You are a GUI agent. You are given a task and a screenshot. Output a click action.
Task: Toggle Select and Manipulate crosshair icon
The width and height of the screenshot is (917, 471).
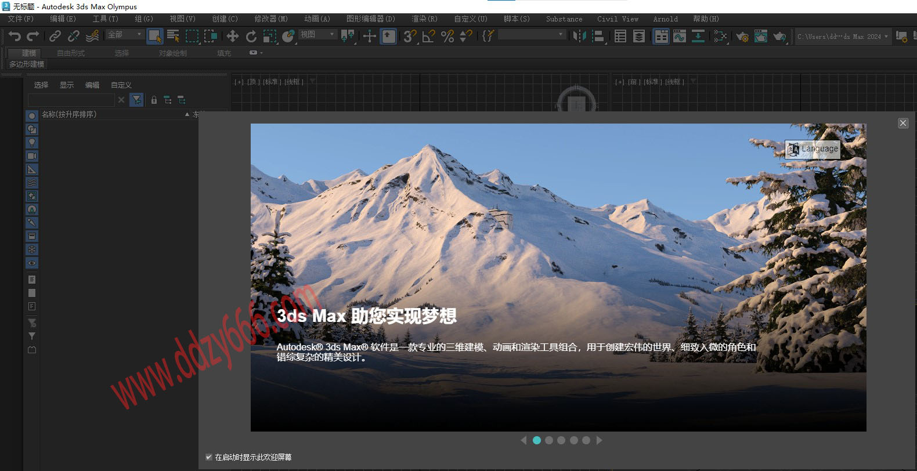click(x=369, y=36)
